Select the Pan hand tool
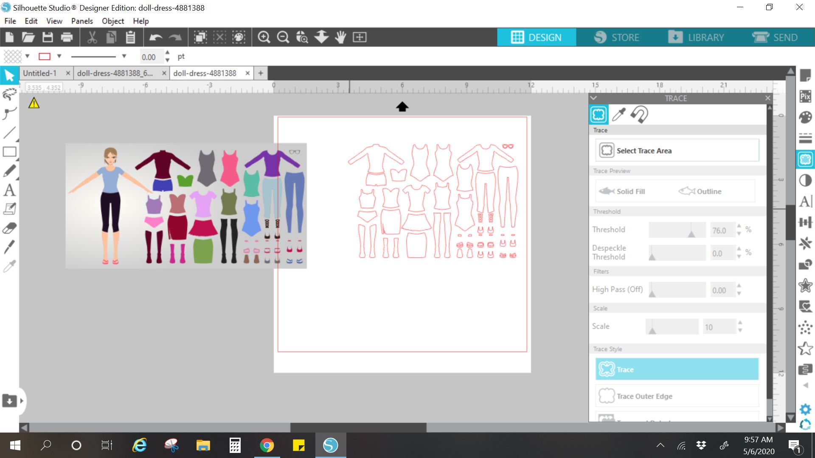This screenshot has width=815, height=458. point(340,37)
